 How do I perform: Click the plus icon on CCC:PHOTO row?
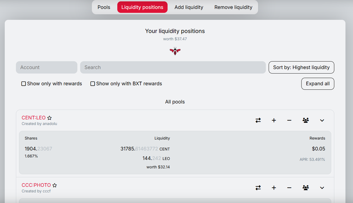tap(274, 188)
